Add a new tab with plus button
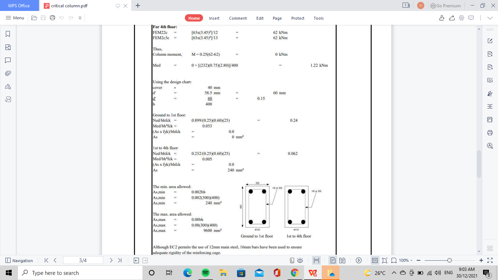Image resolution: width=498 pixels, height=280 pixels. click(x=138, y=5)
